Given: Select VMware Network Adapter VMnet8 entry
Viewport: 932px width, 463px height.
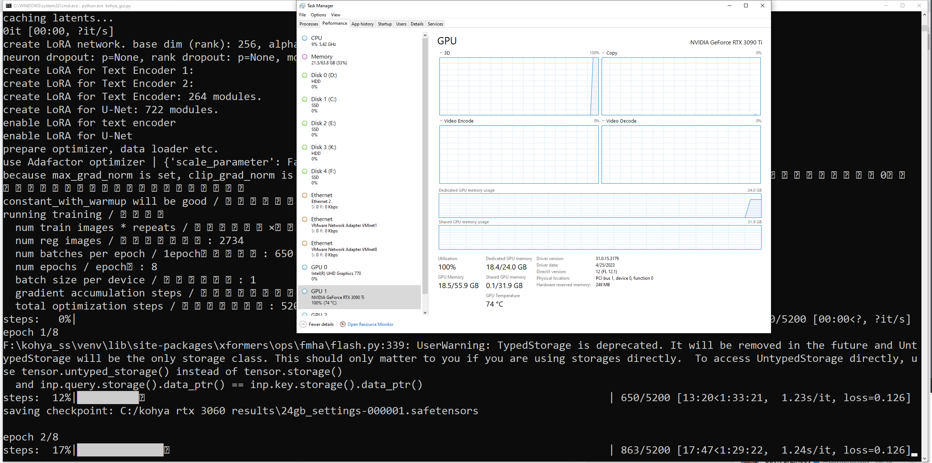Looking at the screenshot, I should coord(359,248).
